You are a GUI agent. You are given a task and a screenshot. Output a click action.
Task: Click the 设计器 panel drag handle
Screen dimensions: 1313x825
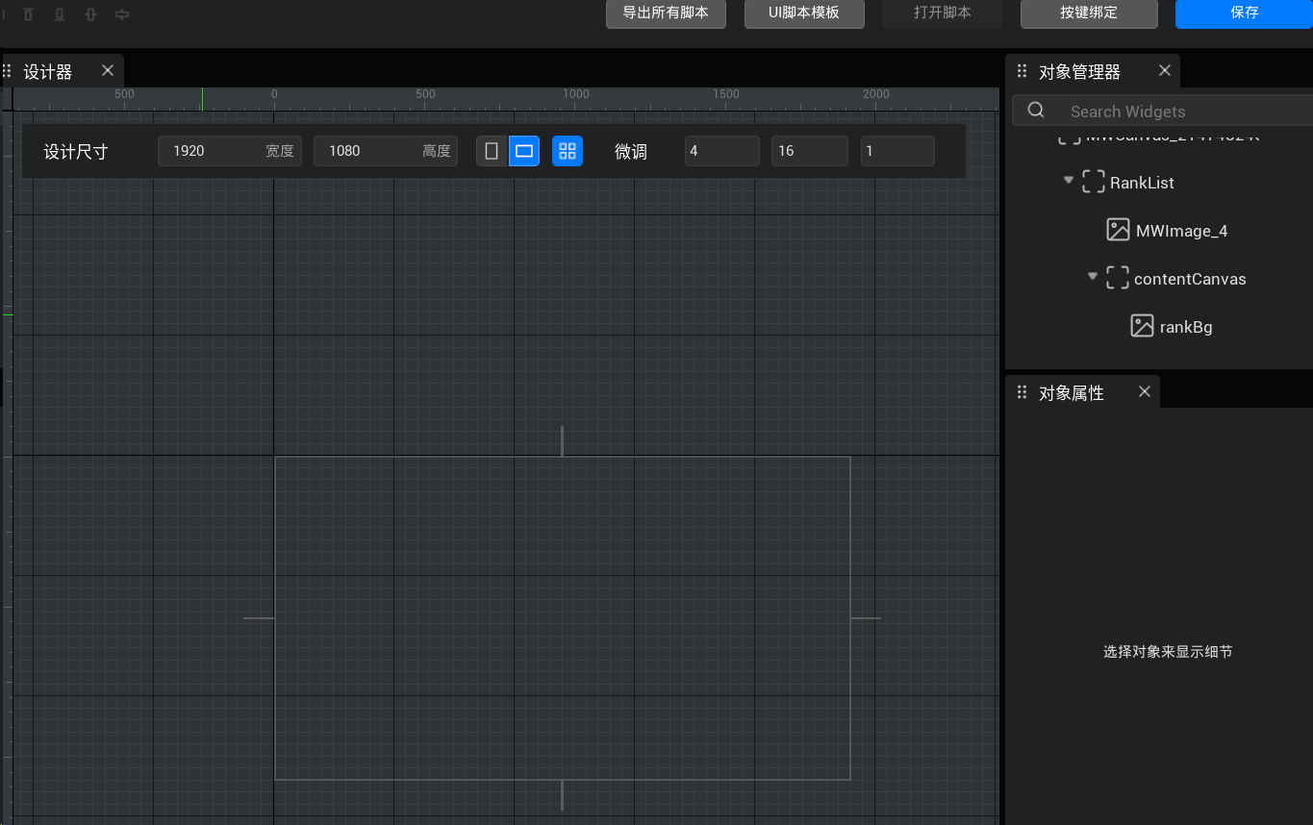(x=7, y=71)
